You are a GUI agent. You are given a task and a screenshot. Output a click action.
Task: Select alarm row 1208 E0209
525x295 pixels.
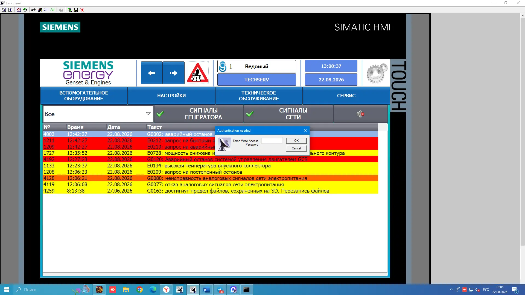(211, 172)
